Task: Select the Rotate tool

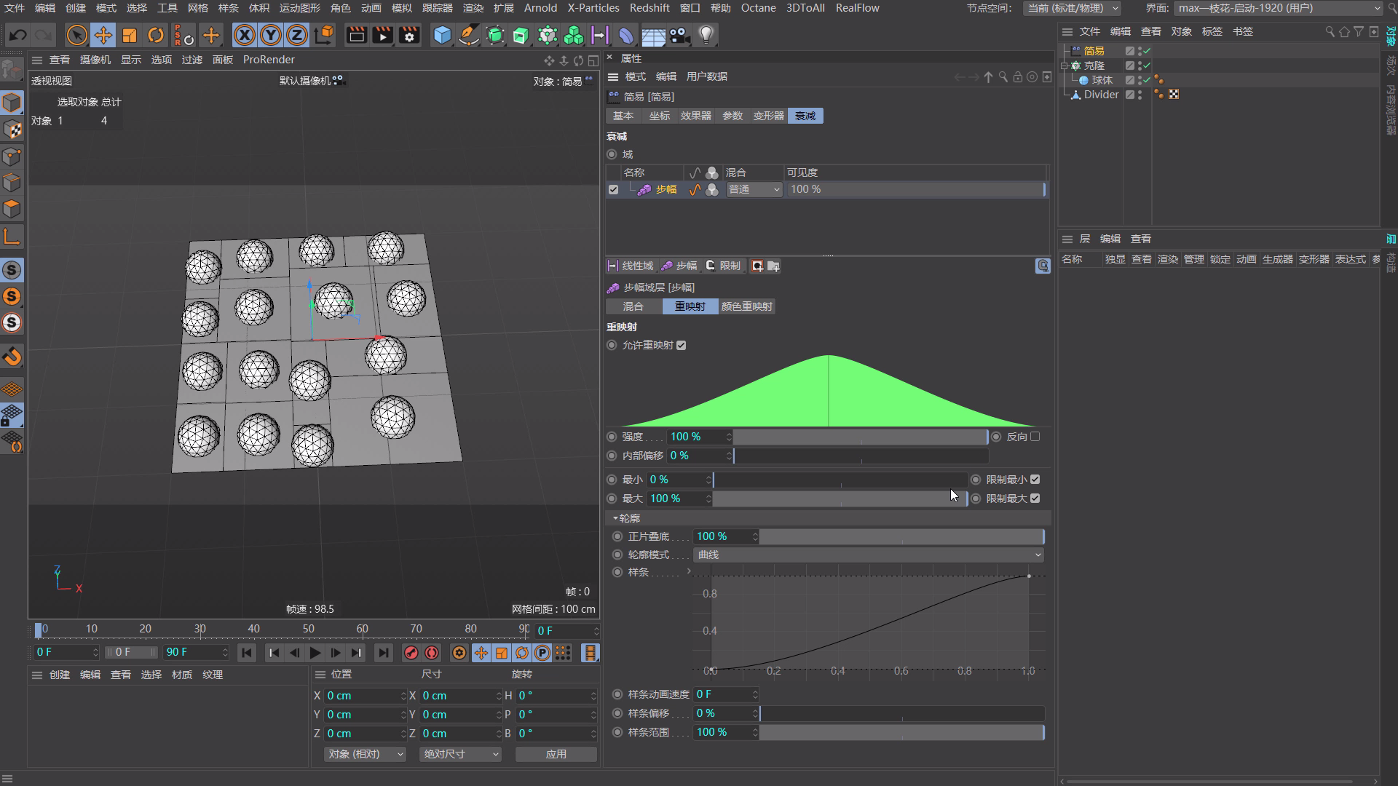Action: tap(156, 35)
